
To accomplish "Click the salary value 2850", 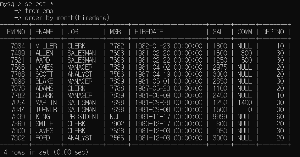I will pyautogui.click(x=220, y=81).
